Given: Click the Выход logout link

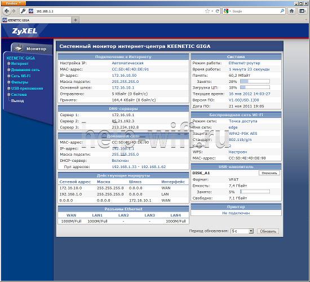Looking at the screenshot, I should click(17, 101).
